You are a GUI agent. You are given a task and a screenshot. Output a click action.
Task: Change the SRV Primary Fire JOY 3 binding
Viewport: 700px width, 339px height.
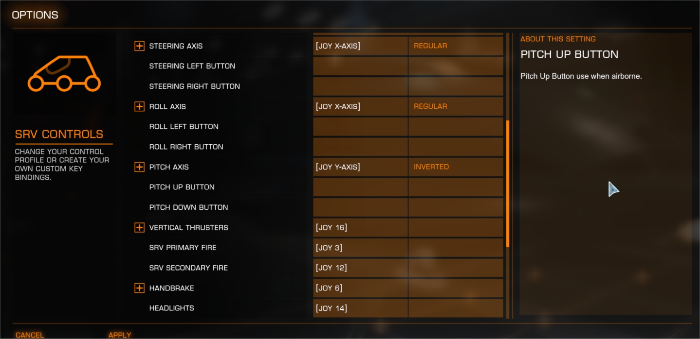pos(360,248)
